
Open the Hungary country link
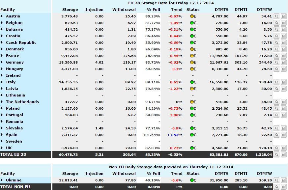(14, 69)
